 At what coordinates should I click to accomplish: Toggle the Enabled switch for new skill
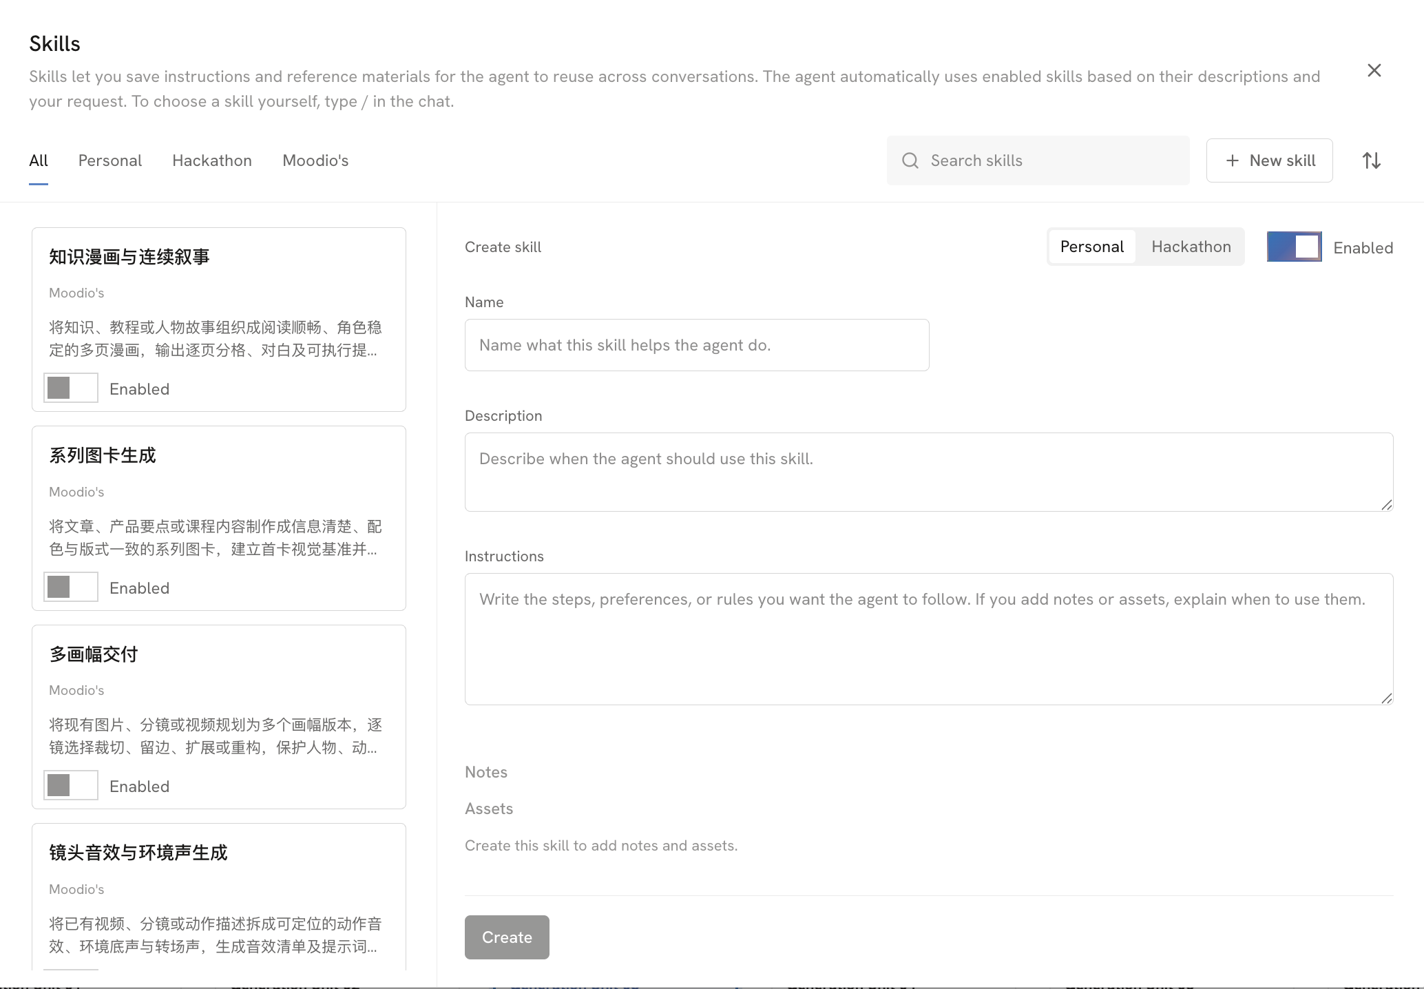point(1294,247)
